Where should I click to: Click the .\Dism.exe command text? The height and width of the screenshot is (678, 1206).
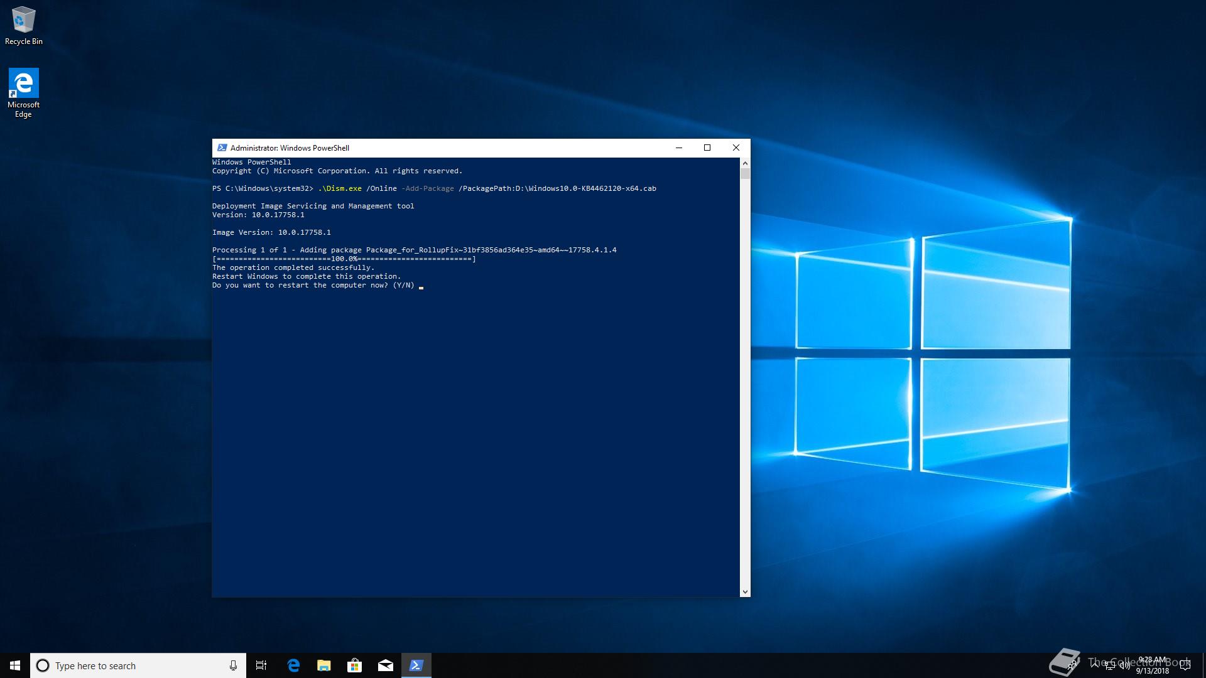point(340,189)
